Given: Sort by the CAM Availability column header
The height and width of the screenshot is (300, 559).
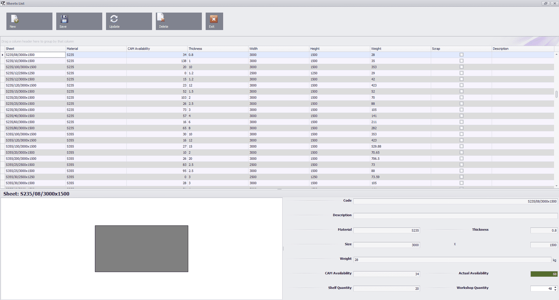Looking at the screenshot, I should (x=157, y=49).
